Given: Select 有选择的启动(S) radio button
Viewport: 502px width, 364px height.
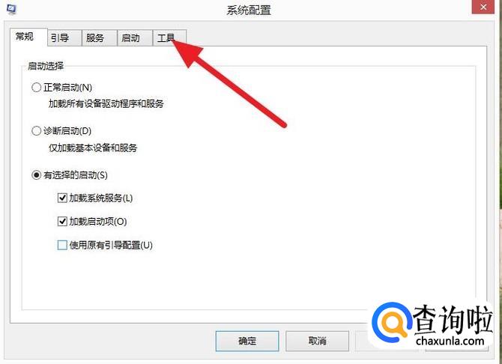Looking at the screenshot, I should pyautogui.click(x=36, y=175).
